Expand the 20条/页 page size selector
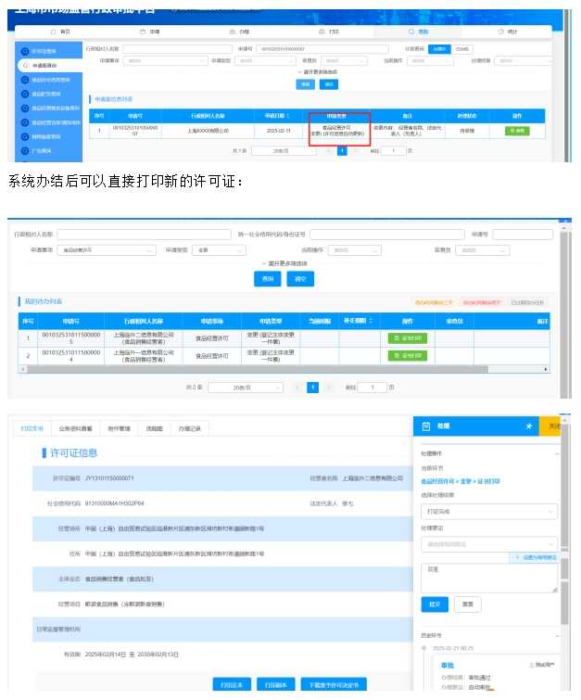Screen dimensions: 581x700 click(x=244, y=387)
